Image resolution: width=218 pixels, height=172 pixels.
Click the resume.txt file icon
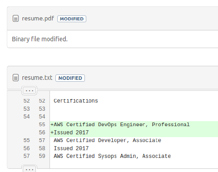pyautogui.click(x=15, y=78)
